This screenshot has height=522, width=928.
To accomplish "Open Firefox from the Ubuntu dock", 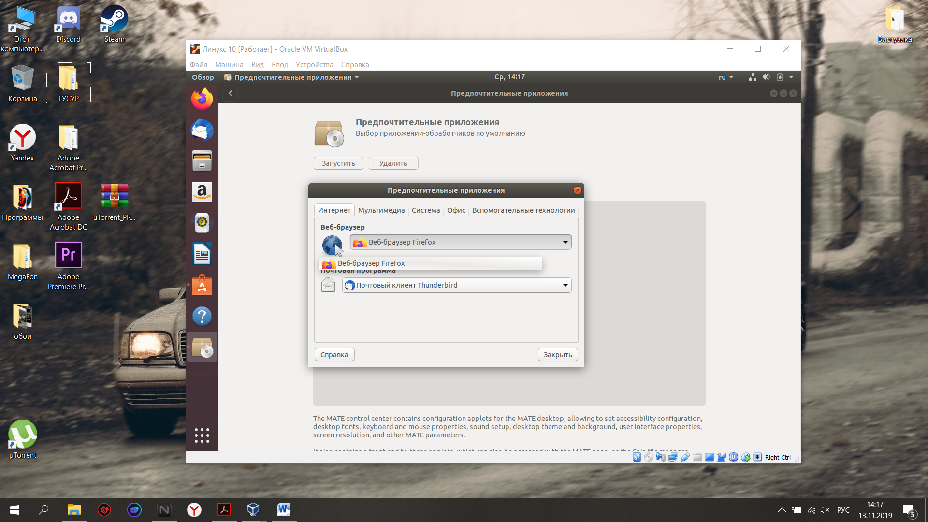I will click(202, 99).
